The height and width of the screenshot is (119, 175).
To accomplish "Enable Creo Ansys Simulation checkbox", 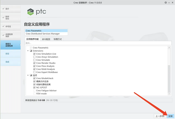I will point(34,57).
